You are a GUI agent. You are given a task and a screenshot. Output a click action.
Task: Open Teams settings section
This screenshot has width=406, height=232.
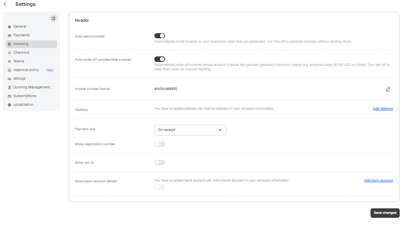tap(31, 61)
